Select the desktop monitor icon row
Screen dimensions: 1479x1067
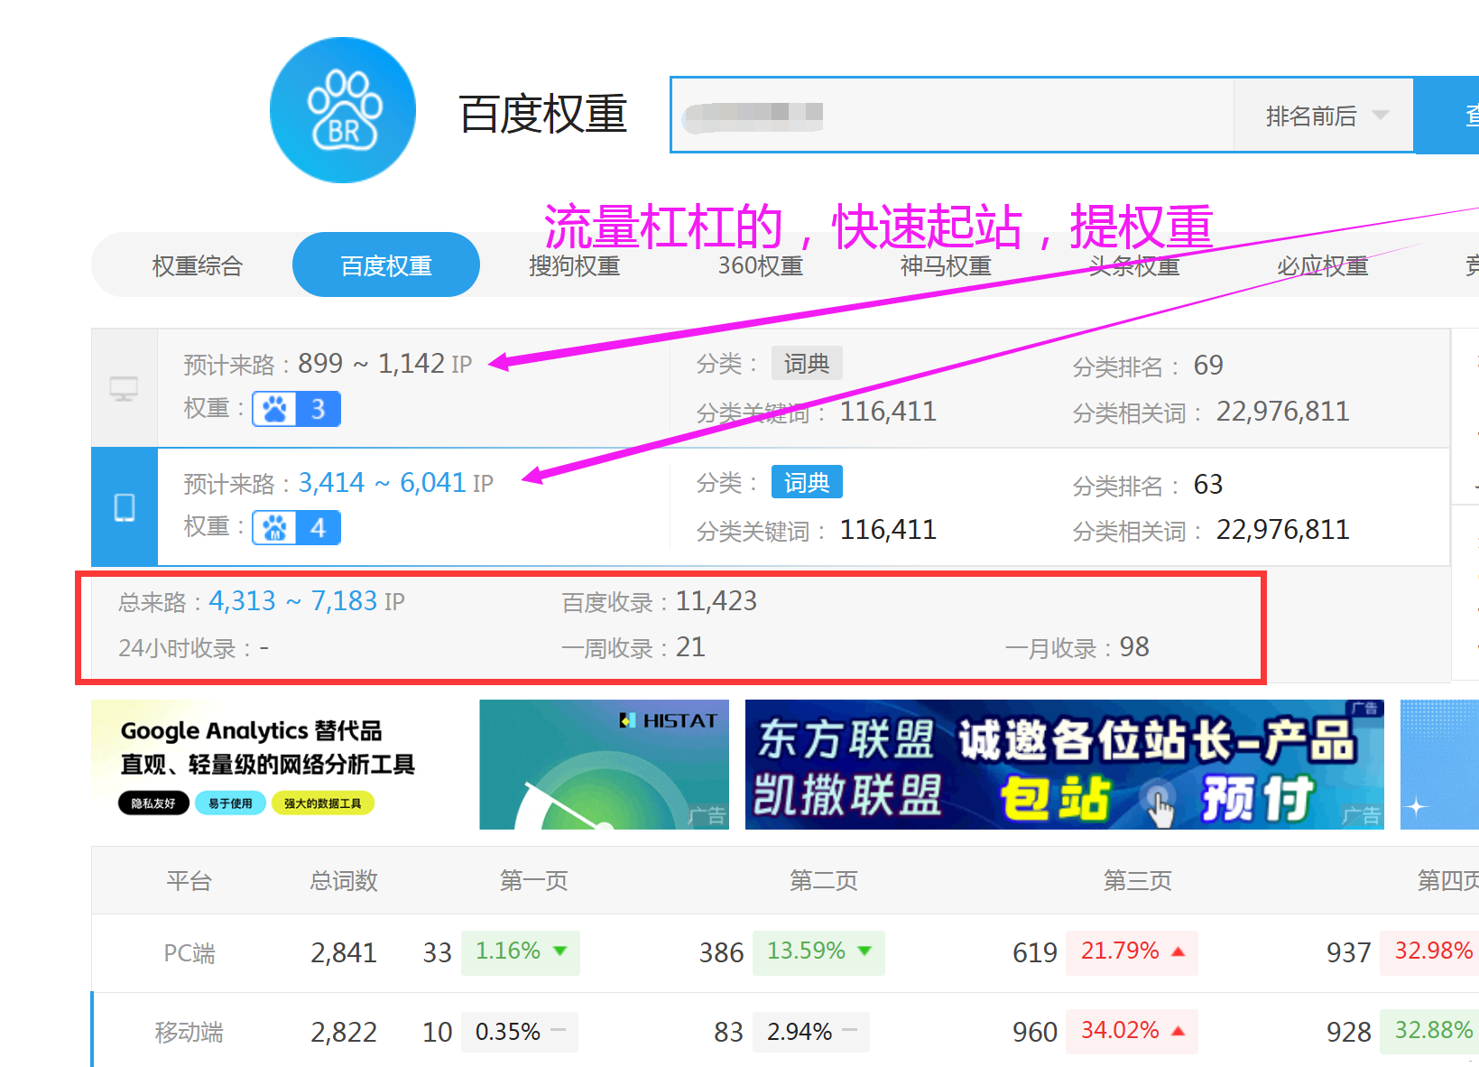(x=125, y=388)
